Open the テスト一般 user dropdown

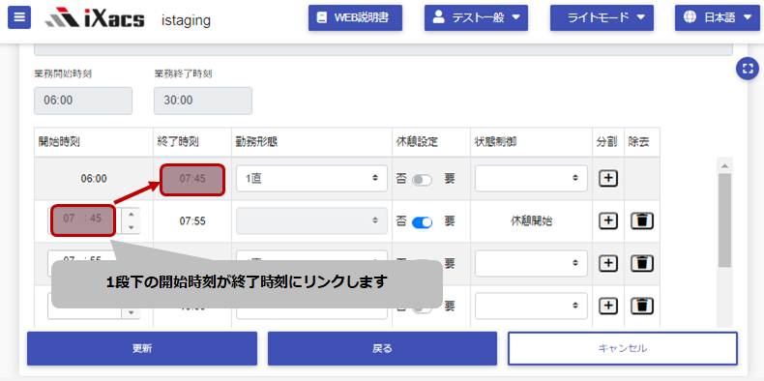476,18
